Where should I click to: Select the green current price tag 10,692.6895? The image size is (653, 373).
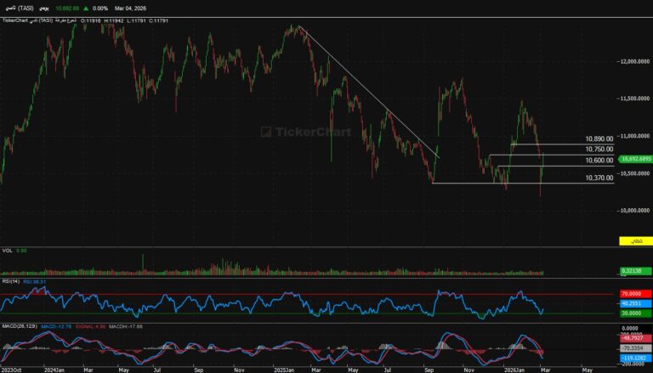[x=633, y=159]
